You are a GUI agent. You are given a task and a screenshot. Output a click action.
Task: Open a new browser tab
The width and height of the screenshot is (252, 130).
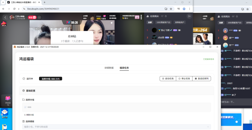click(x=44, y=2)
